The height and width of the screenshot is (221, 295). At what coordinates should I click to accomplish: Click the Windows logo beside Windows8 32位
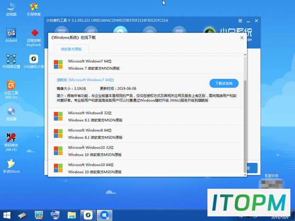[58, 116]
